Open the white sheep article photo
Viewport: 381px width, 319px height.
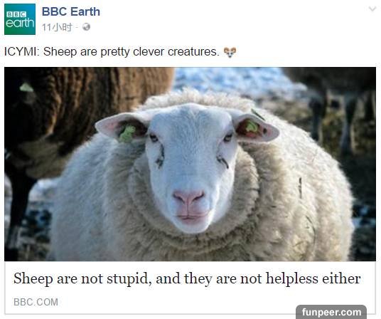190,164
